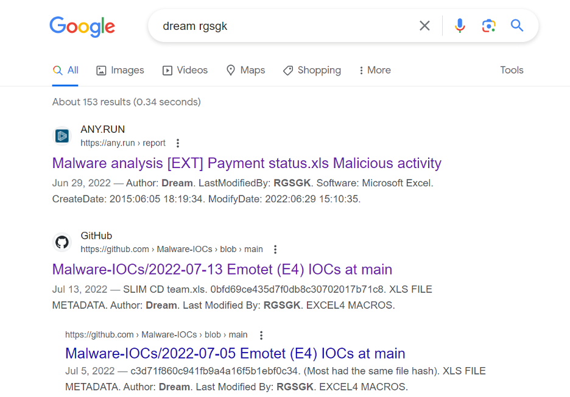
Task: Open the Maps tab
Action: (246, 70)
